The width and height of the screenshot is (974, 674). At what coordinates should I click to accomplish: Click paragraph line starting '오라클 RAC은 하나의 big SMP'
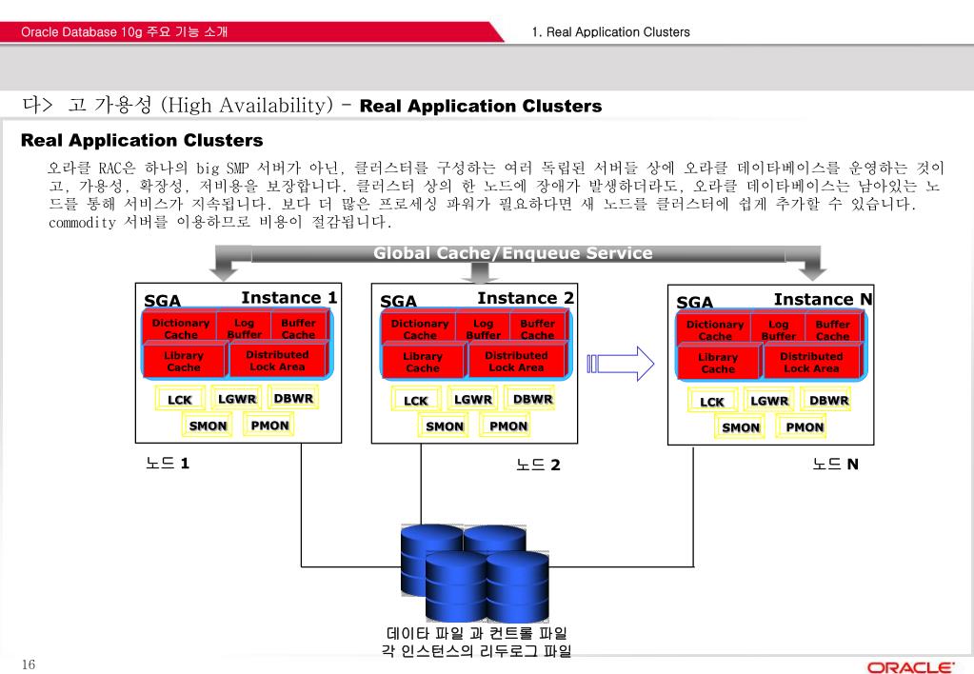[x=496, y=168]
